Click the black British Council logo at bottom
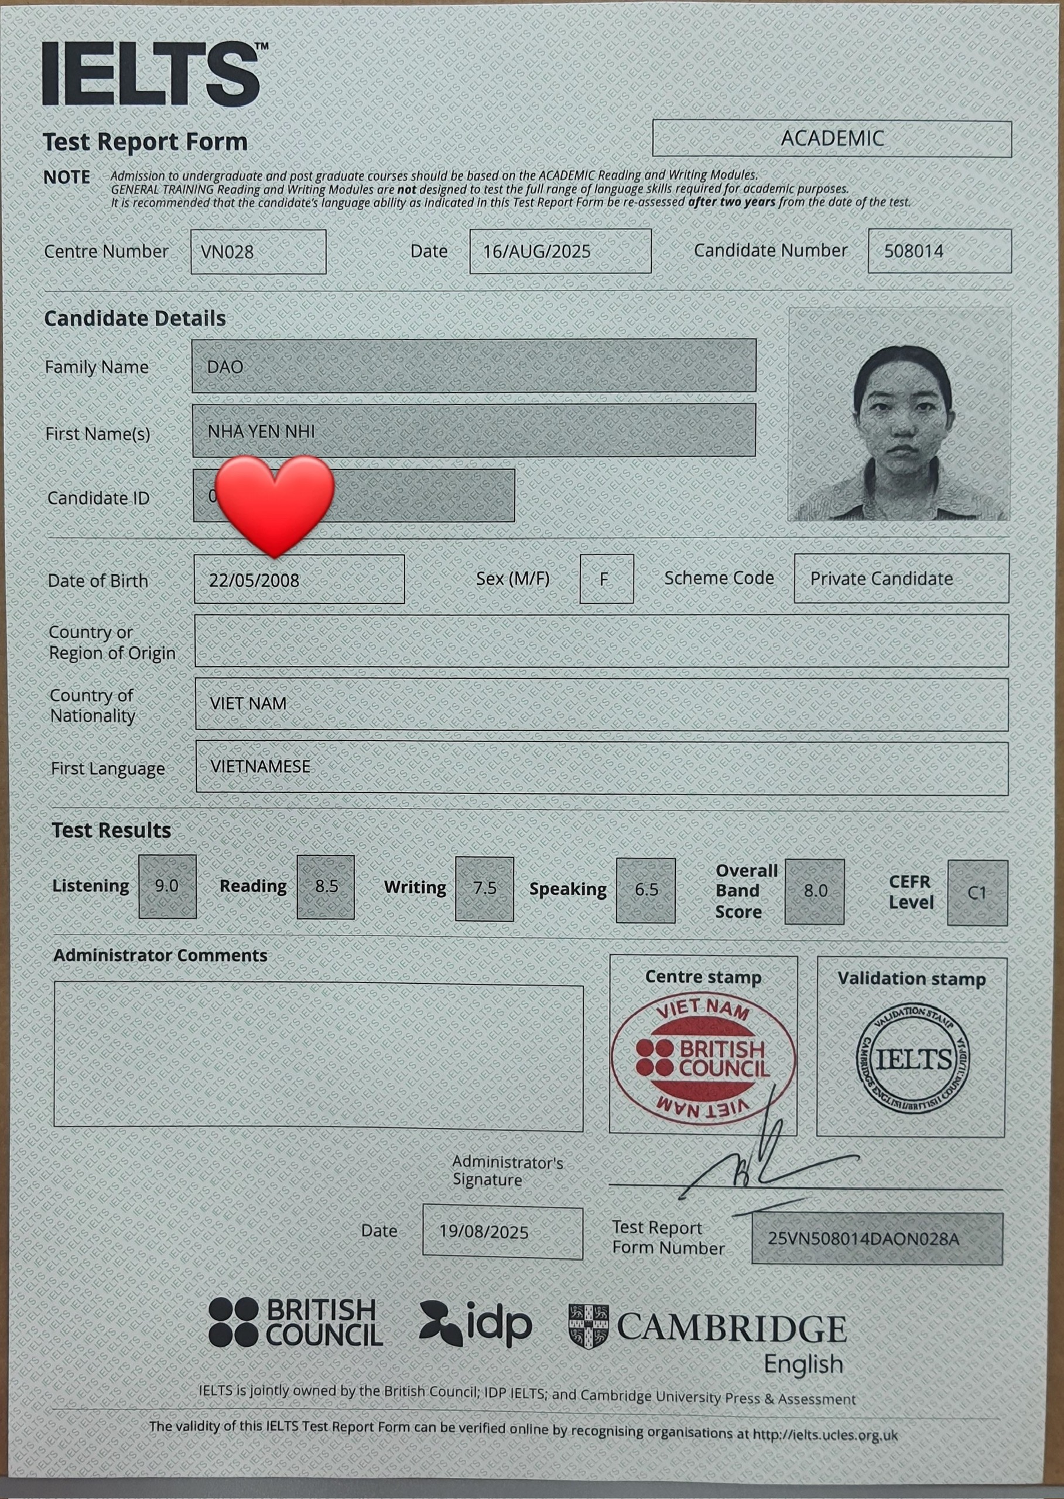The image size is (1064, 1499). 296,1323
